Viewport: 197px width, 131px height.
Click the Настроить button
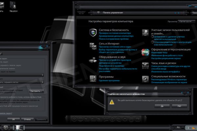tap(36, 91)
